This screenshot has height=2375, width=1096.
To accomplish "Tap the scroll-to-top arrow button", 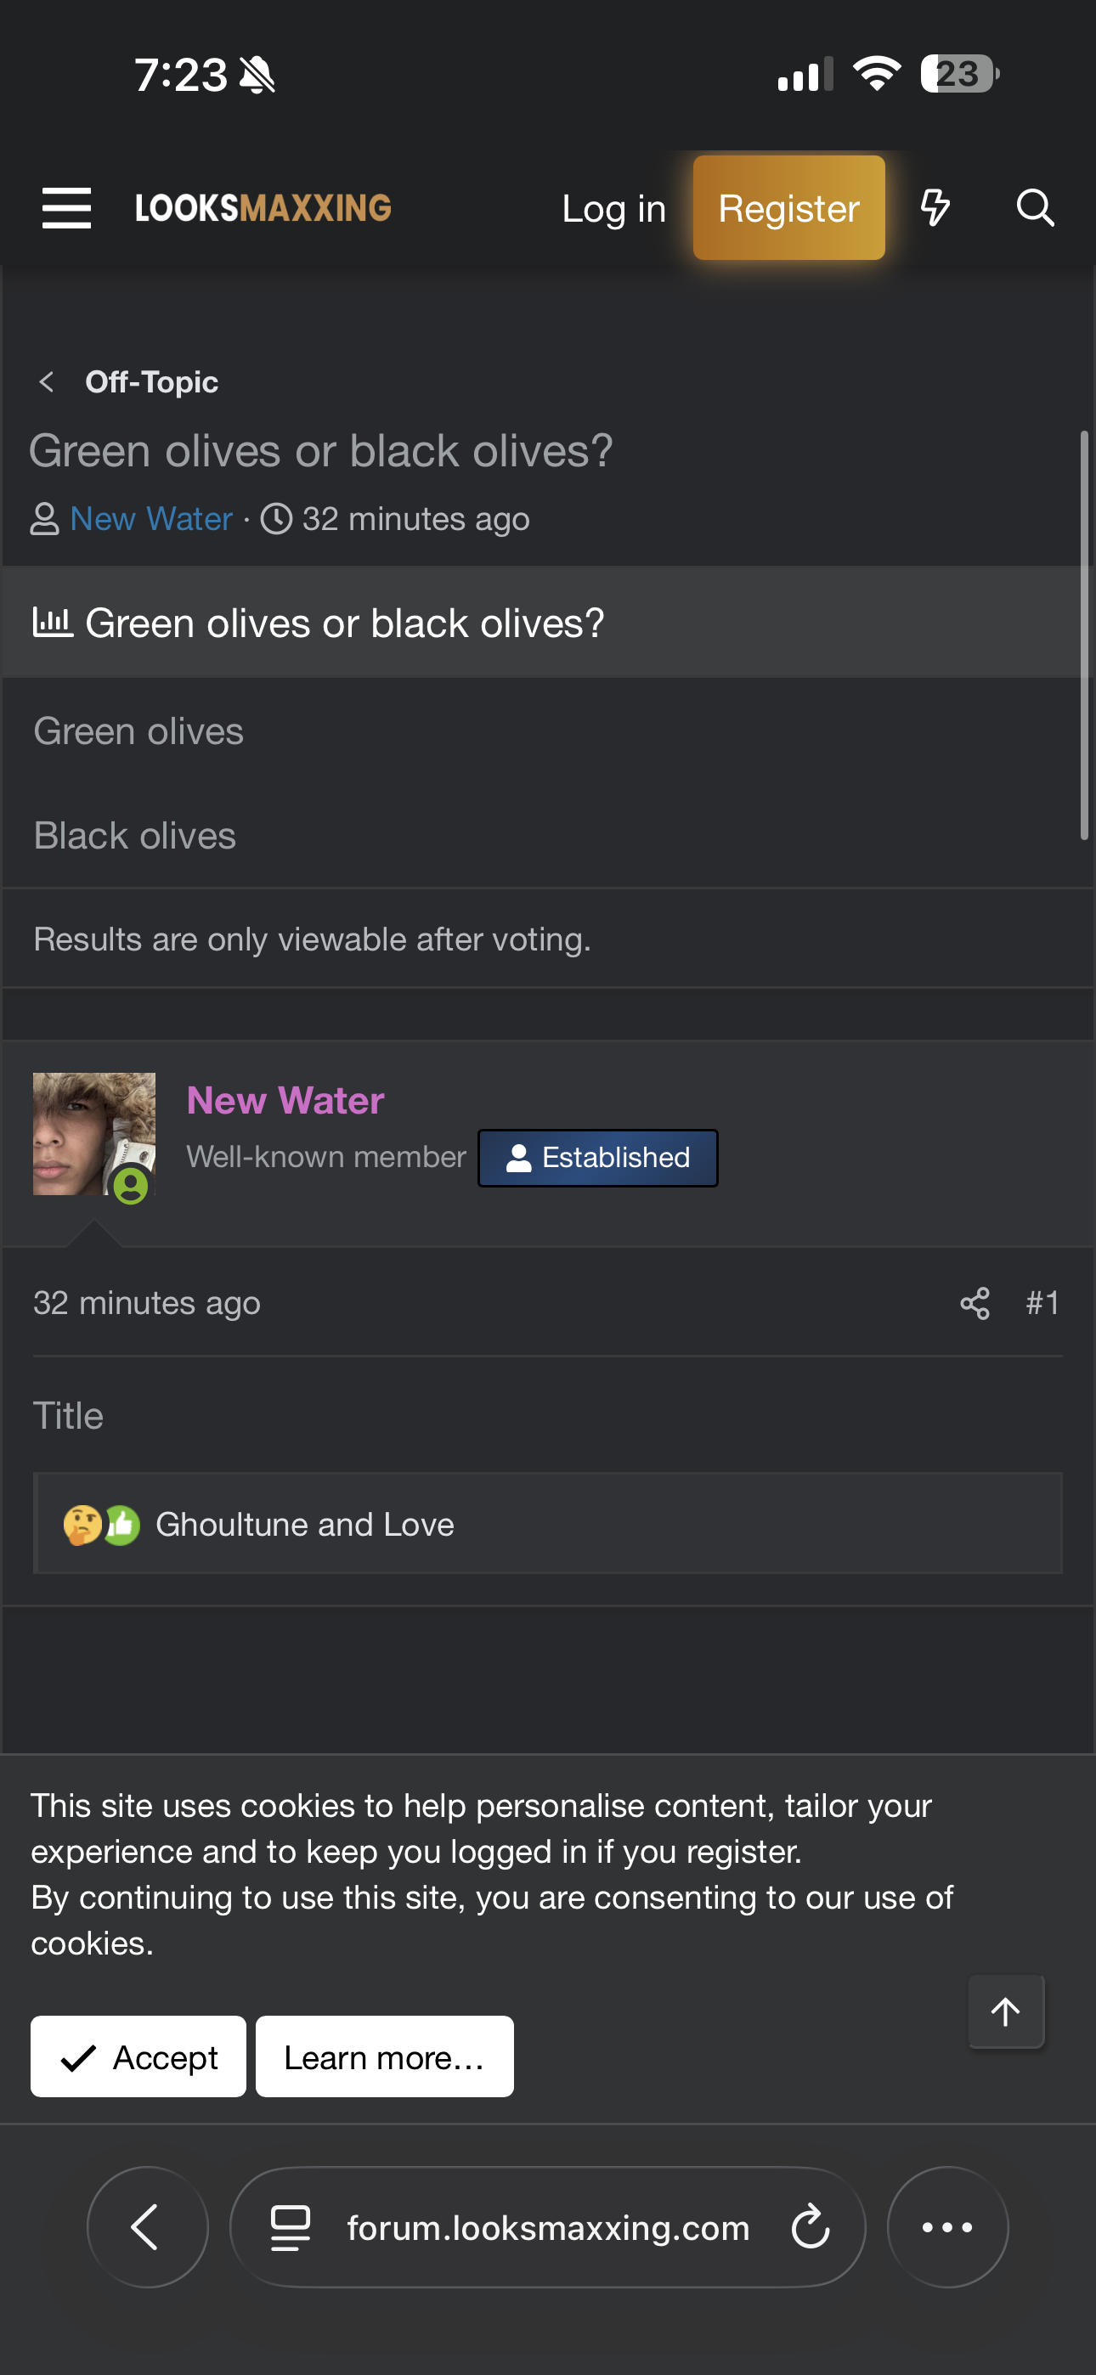I will [1004, 2011].
